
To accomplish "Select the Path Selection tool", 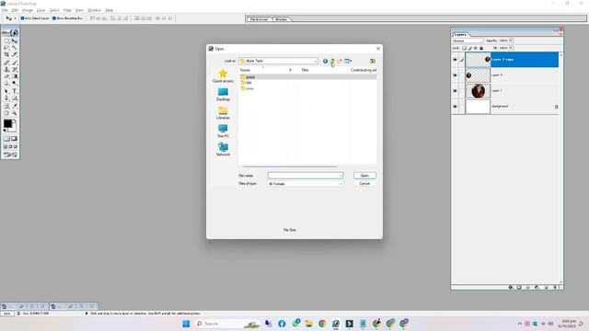I will (6, 91).
